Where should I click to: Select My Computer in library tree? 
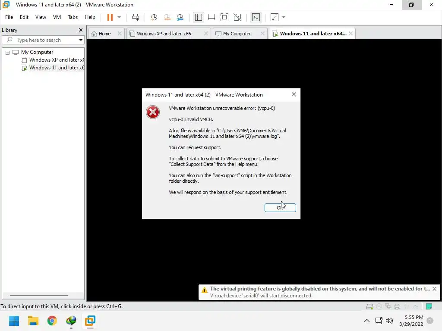coord(37,52)
